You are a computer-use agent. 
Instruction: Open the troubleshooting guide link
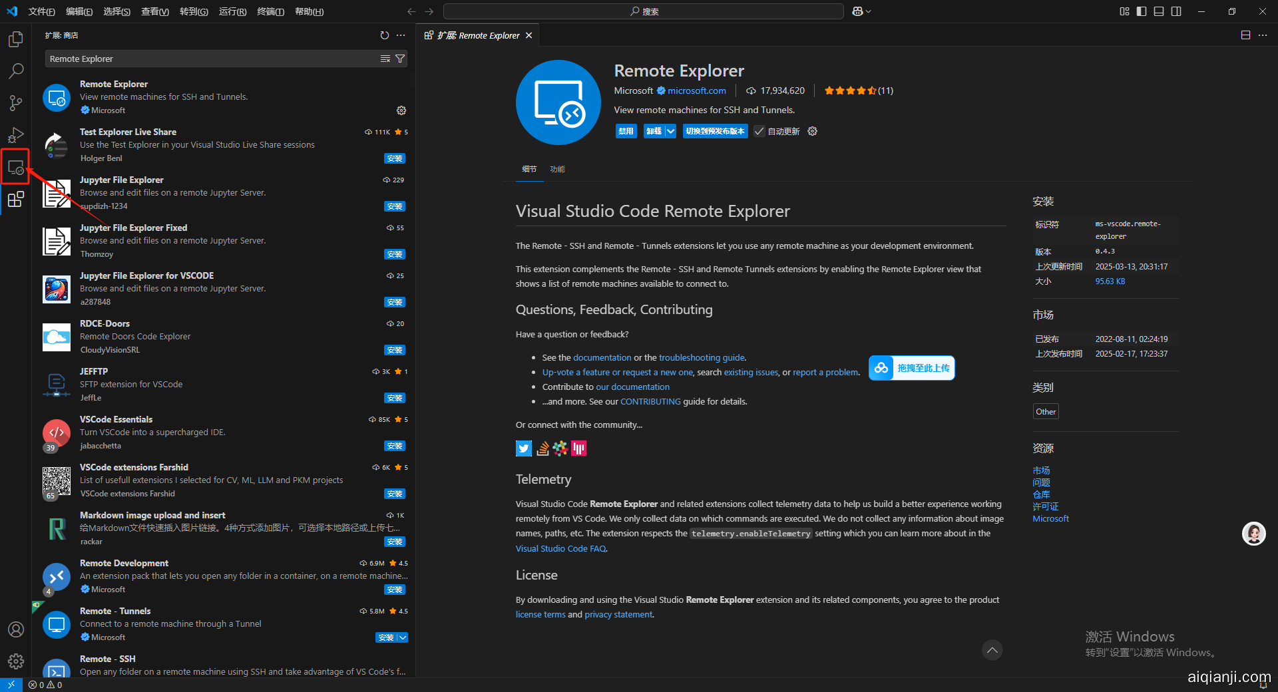[x=702, y=357]
